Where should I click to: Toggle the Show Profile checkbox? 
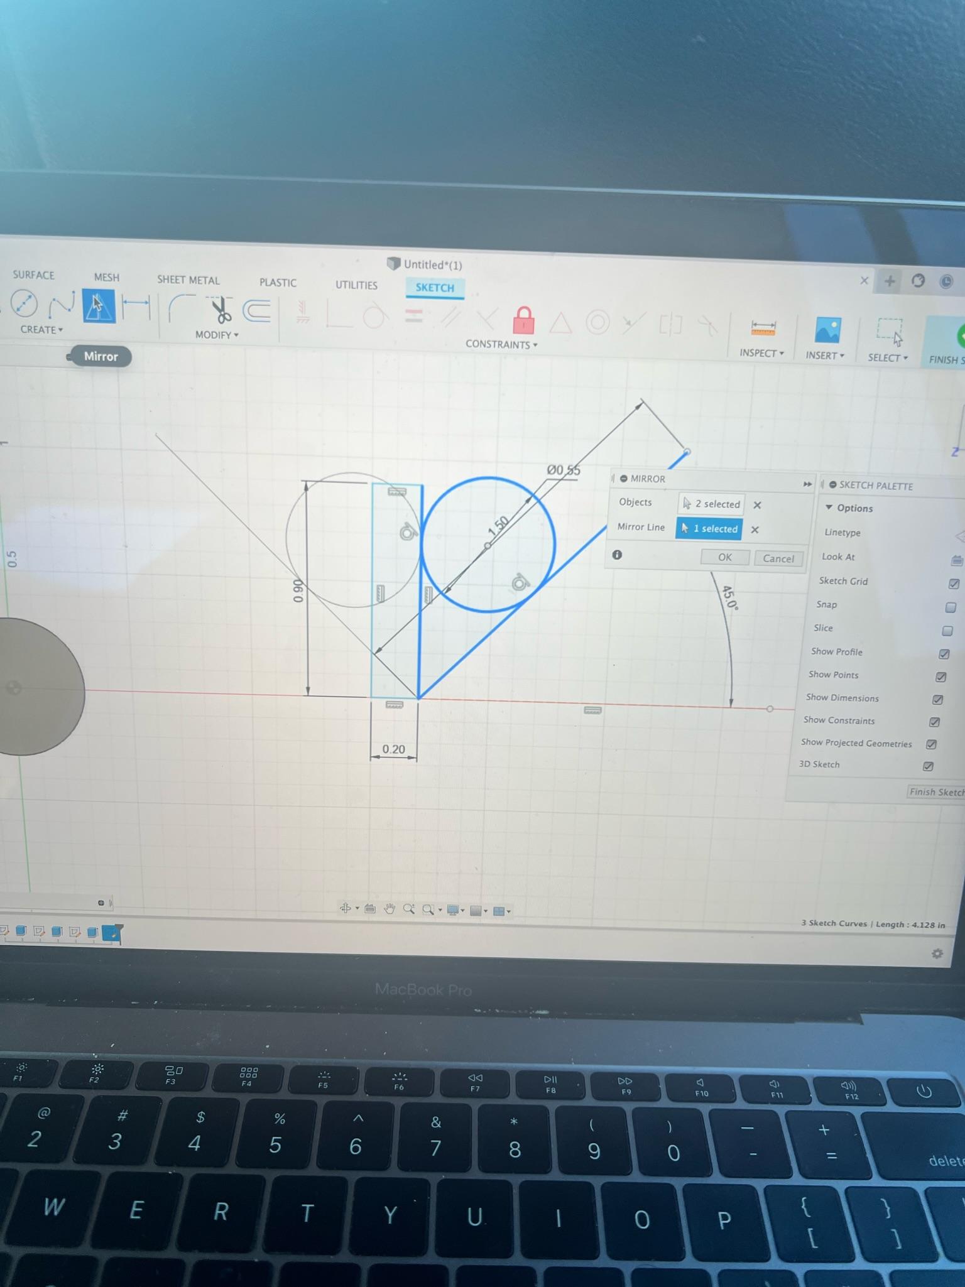(944, 654)
